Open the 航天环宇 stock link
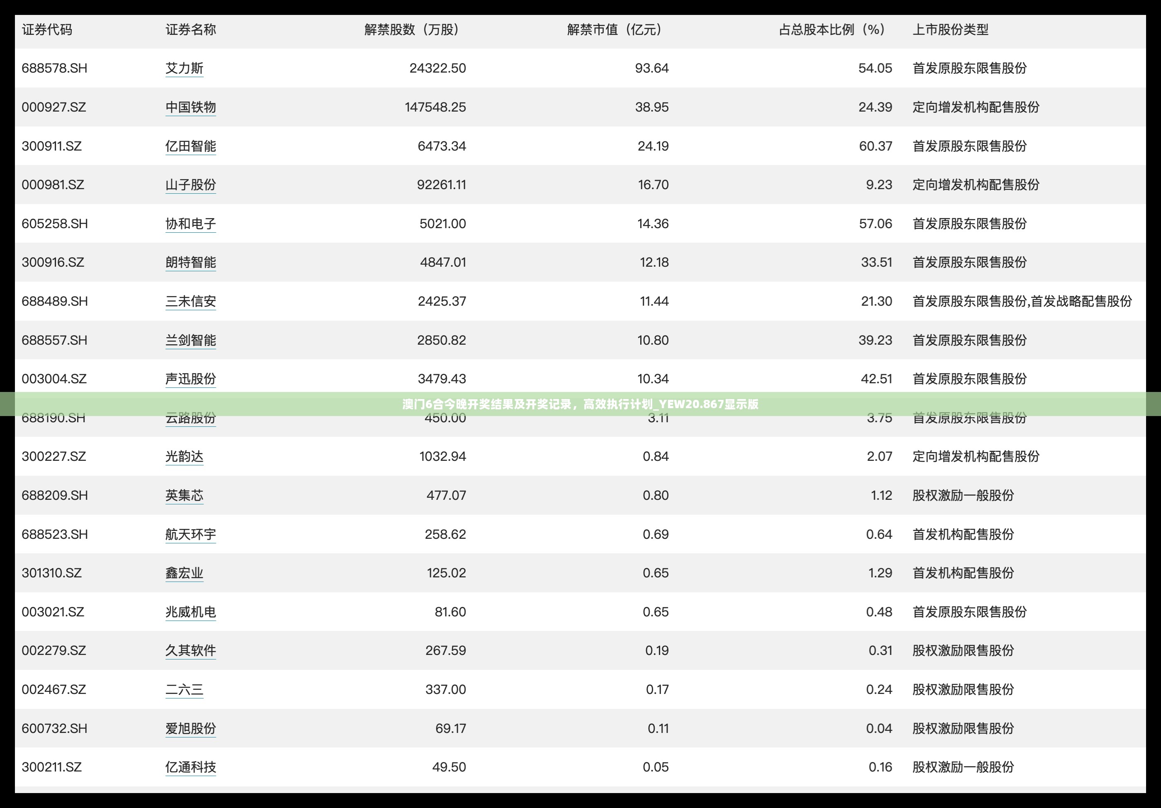 point(191,534)
